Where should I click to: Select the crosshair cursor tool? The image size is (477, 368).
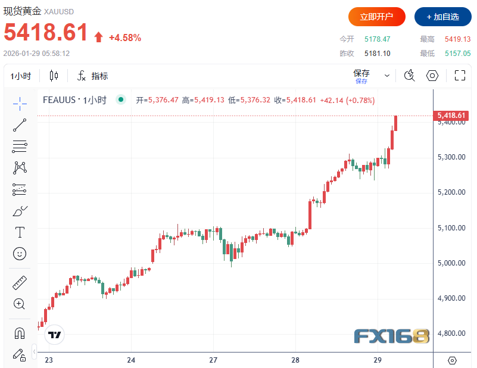20,103
